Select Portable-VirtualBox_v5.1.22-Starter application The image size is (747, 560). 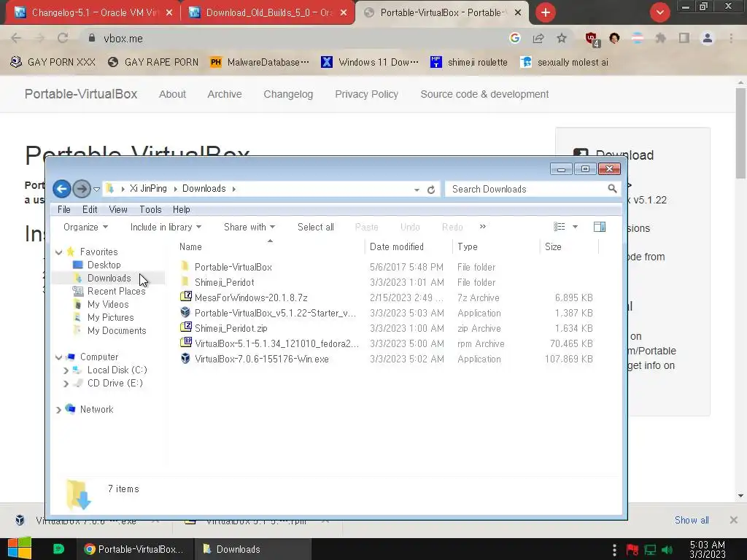coord(275,313)
